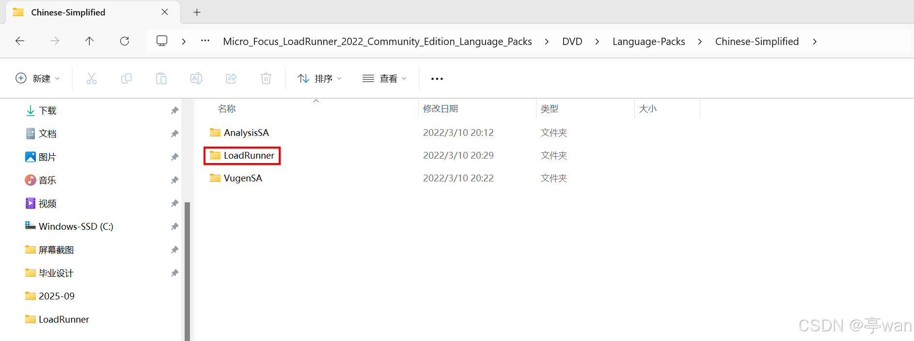Screen dimensions: 914x341
Task: Open 音乐 (Music) in sidebar
Action: (x=47, y=180)
